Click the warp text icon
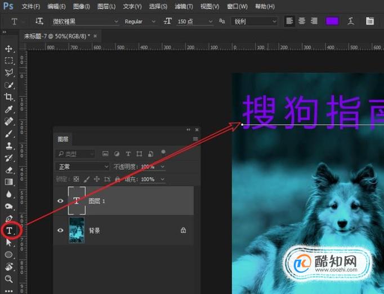This screenshot has width=384, height=294. pos(350,21)
